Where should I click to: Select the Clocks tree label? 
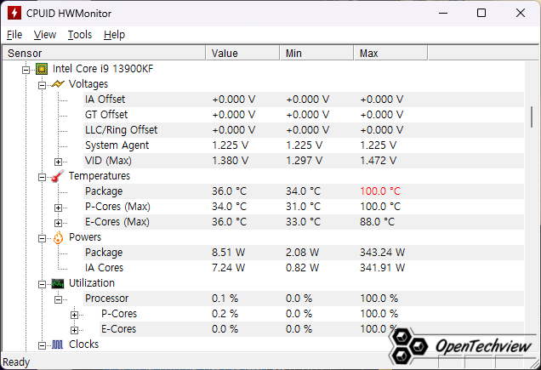[83, 344]
